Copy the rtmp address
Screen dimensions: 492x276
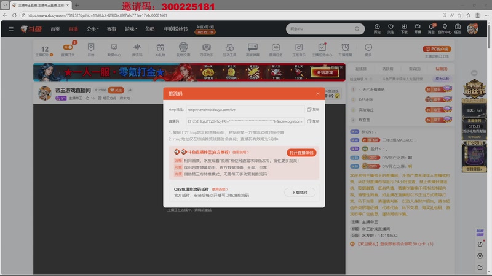(313, 110)
